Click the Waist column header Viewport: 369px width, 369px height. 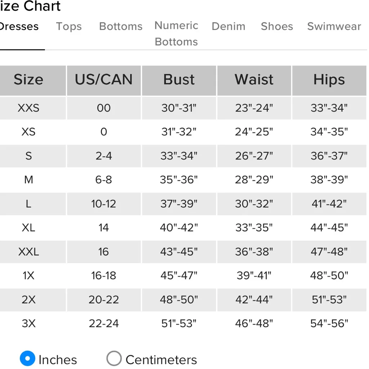[254, 80]
